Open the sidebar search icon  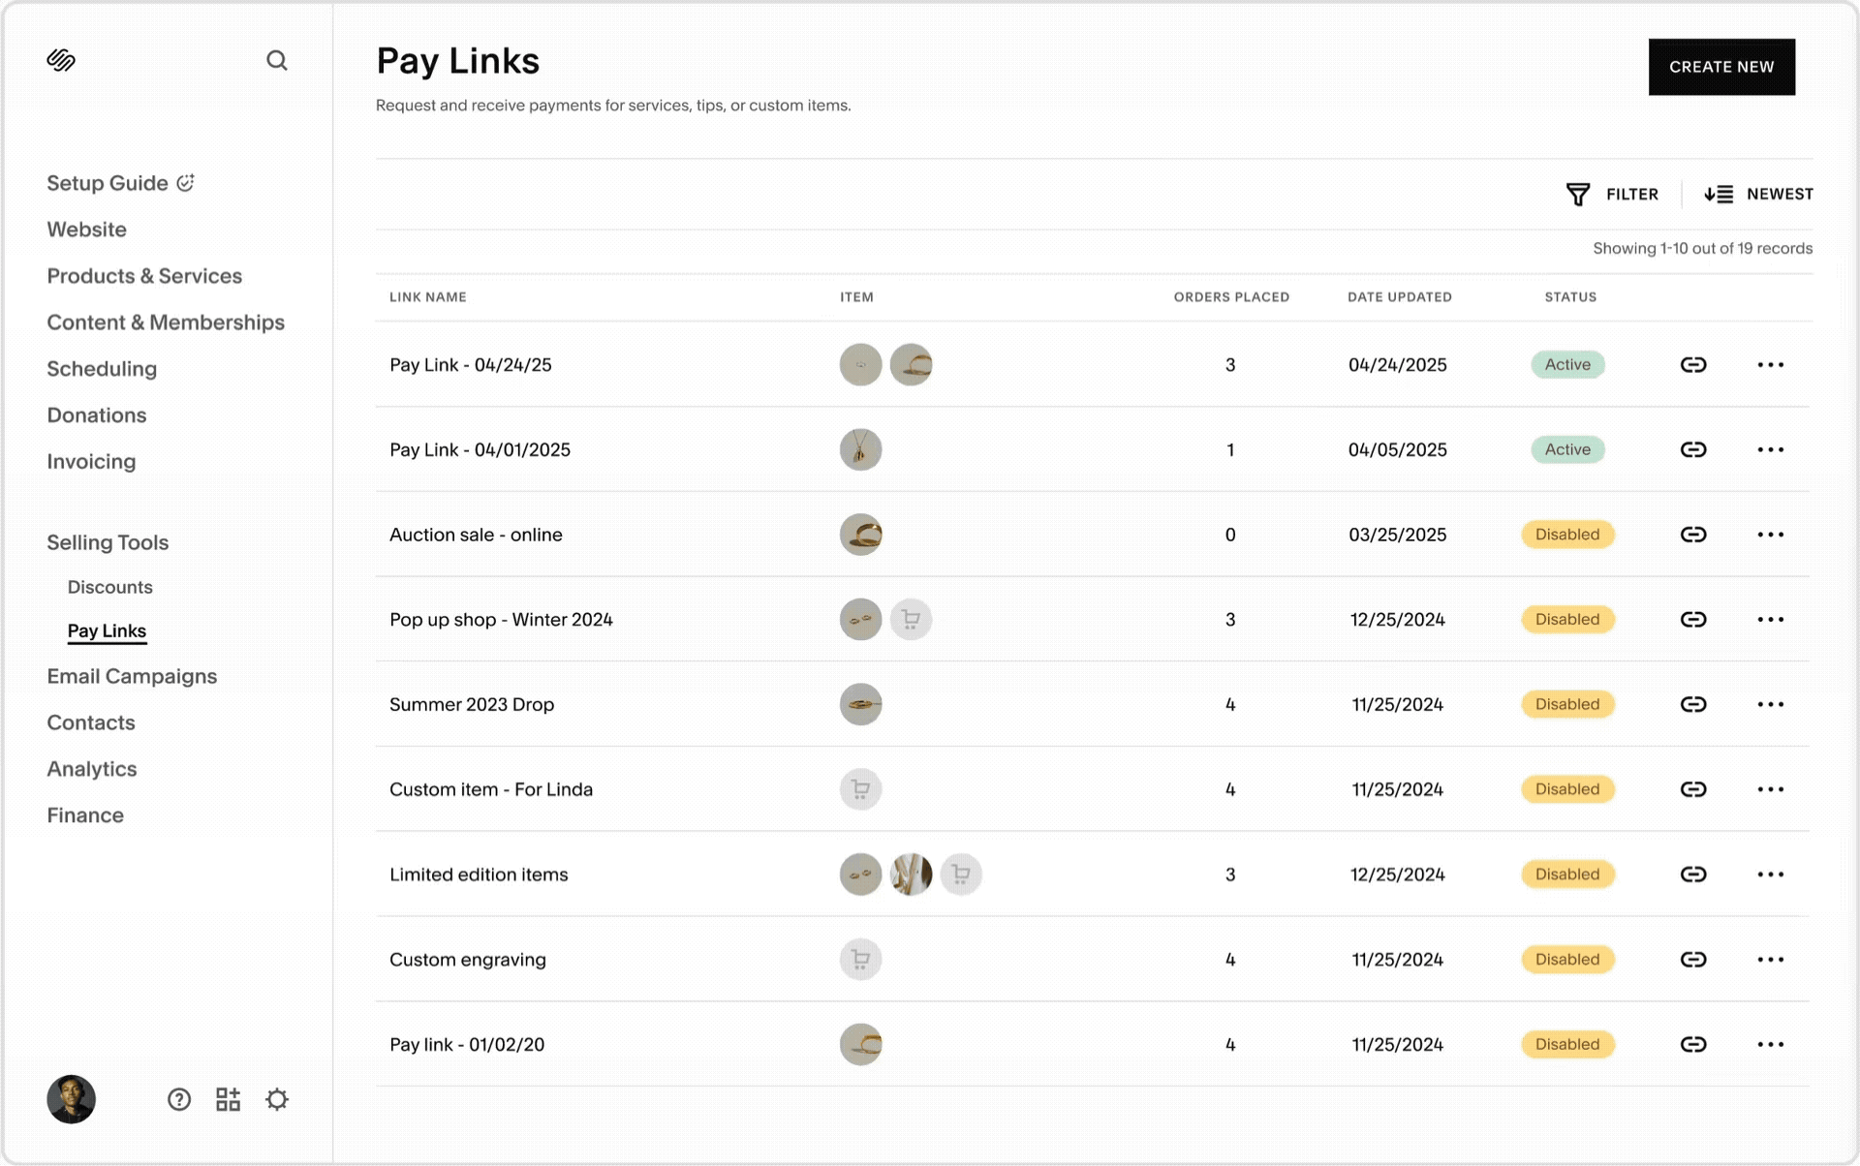pyautogui.click(x=277, y=60)
